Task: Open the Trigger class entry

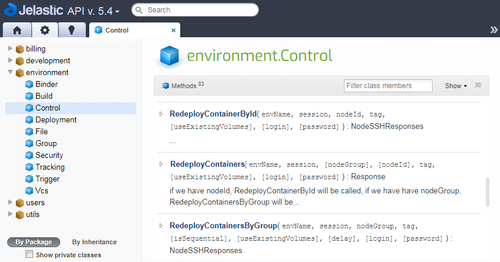Action: pos(47,179)
